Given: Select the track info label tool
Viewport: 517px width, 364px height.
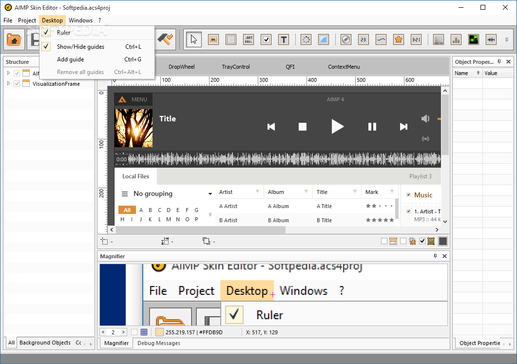Looking at the screenshot, I should (249, 40).
